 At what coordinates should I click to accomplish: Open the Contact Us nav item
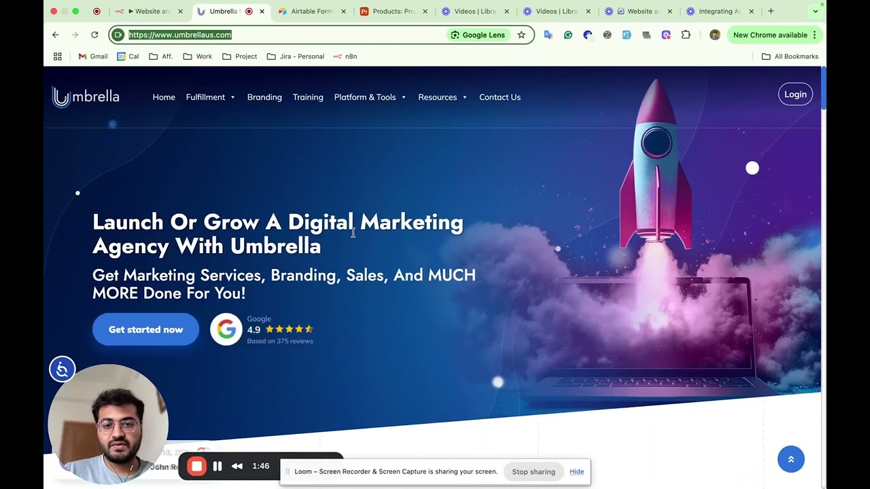pos(500,97)
